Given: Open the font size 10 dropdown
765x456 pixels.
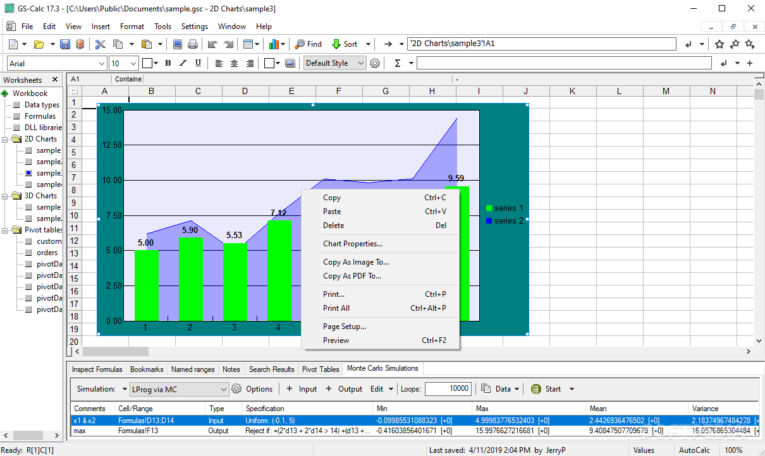Looking at the screenshot, I should tap(133, 63).
